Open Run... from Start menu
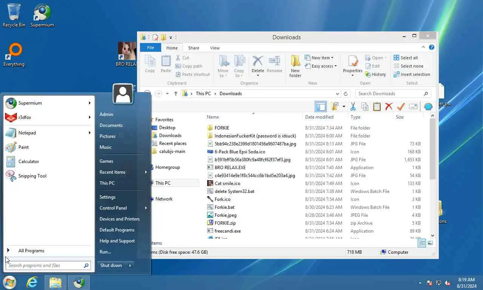This screenshot has width=483, height=290. [105, 252]
